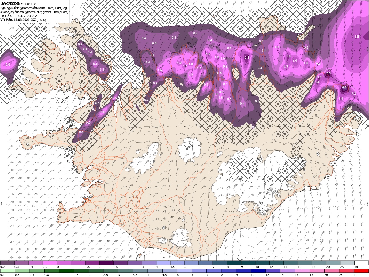369x277 pixels.
Task: Pick the 0.5 green swatch in rain scale
Action: [x=37, y=271]
